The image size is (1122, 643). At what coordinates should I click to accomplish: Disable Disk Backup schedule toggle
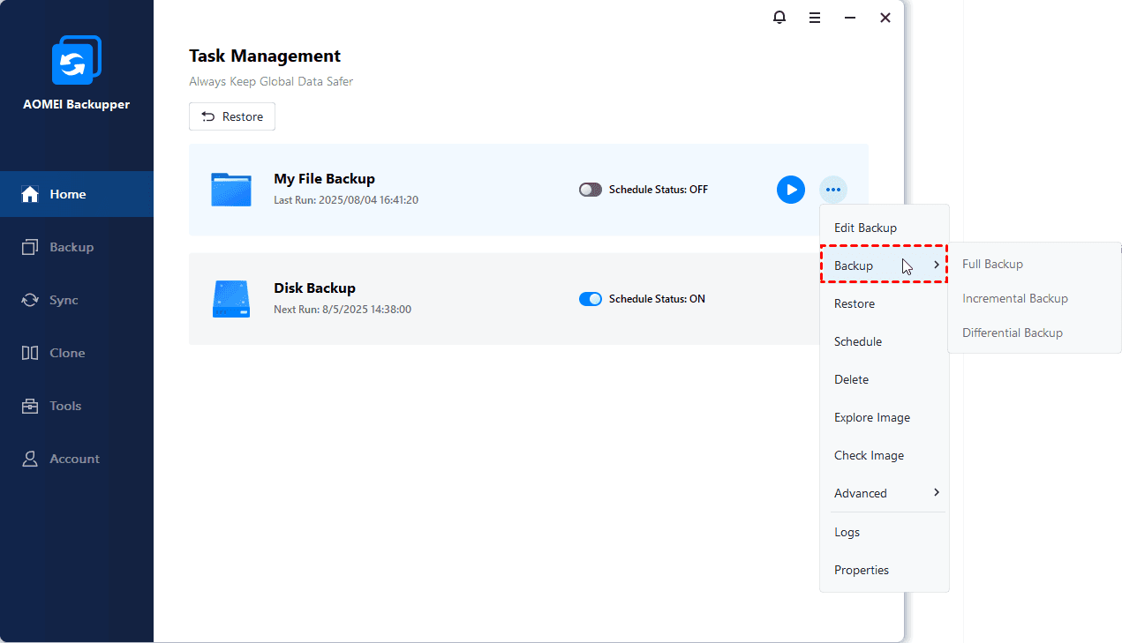[x=590, y=299]
